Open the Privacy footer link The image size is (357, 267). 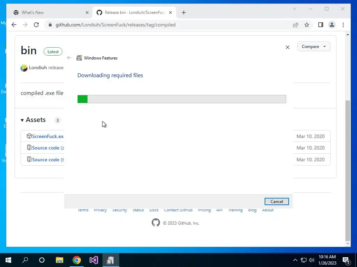click(x=100, y=210)
